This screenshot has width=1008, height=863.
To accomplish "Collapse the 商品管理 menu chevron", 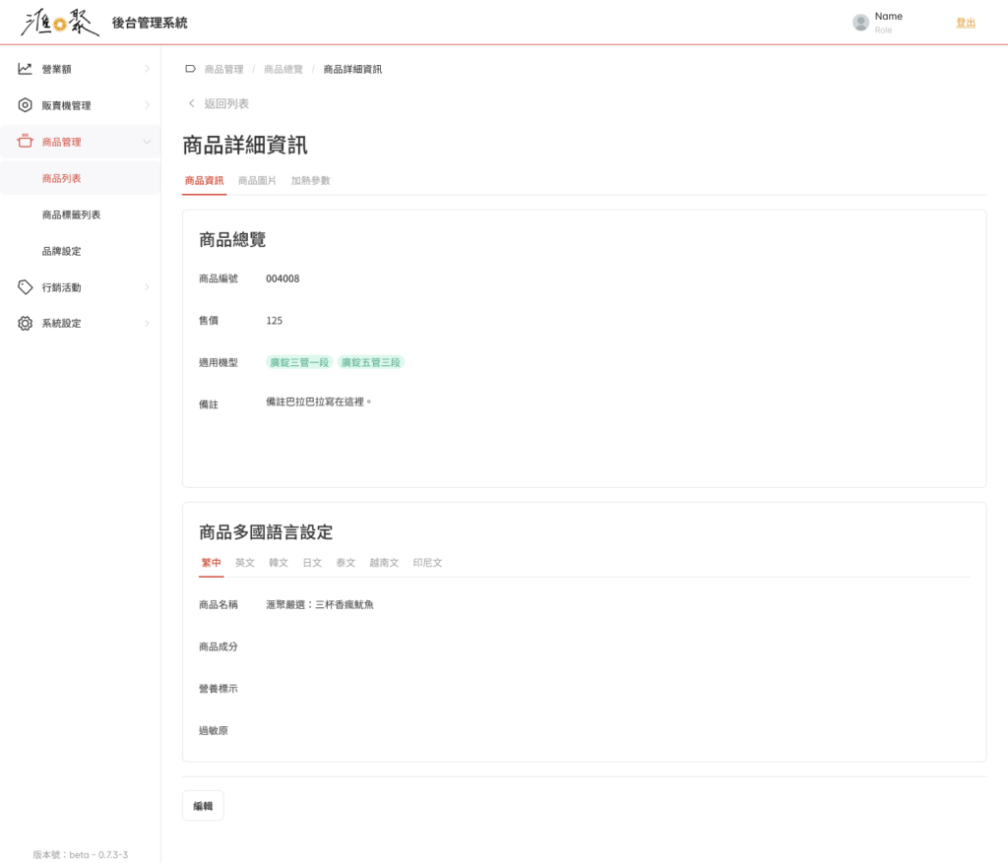I will (x=147, y=142).
